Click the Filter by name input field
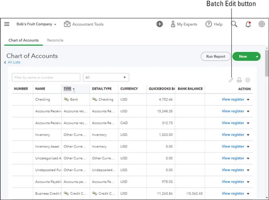 pos(46,78)
